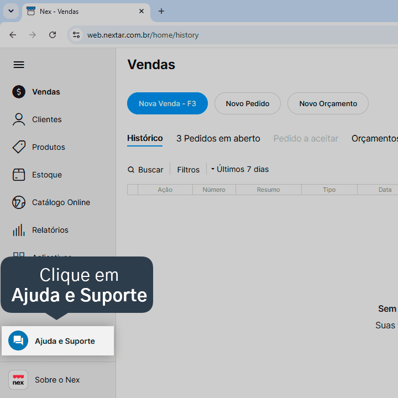Open Vendas in the sidebar
Screen dimensions: 398x398
pyautogui.click(x=46, y=92)
